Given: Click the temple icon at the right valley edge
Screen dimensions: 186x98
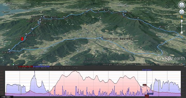Looking at the screenshot, I should (x=141, y=48).
